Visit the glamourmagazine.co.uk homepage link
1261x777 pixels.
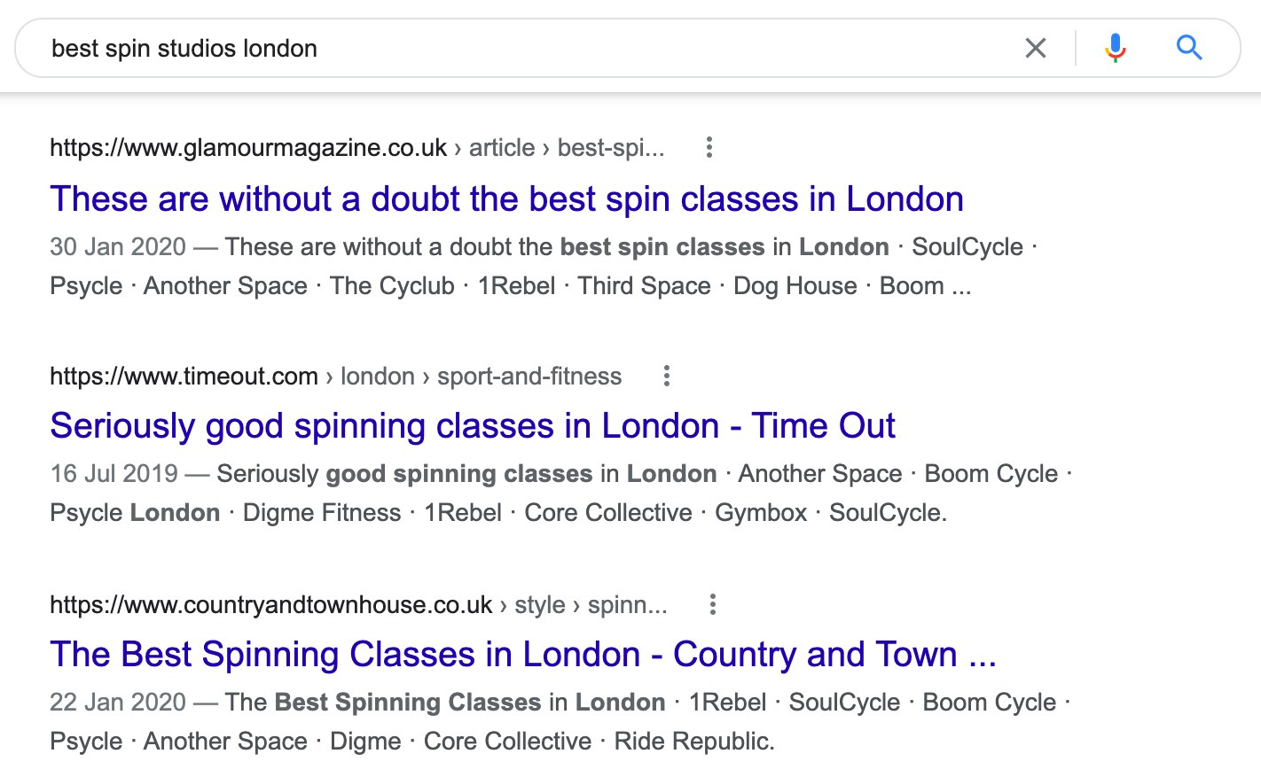point(248,147)
